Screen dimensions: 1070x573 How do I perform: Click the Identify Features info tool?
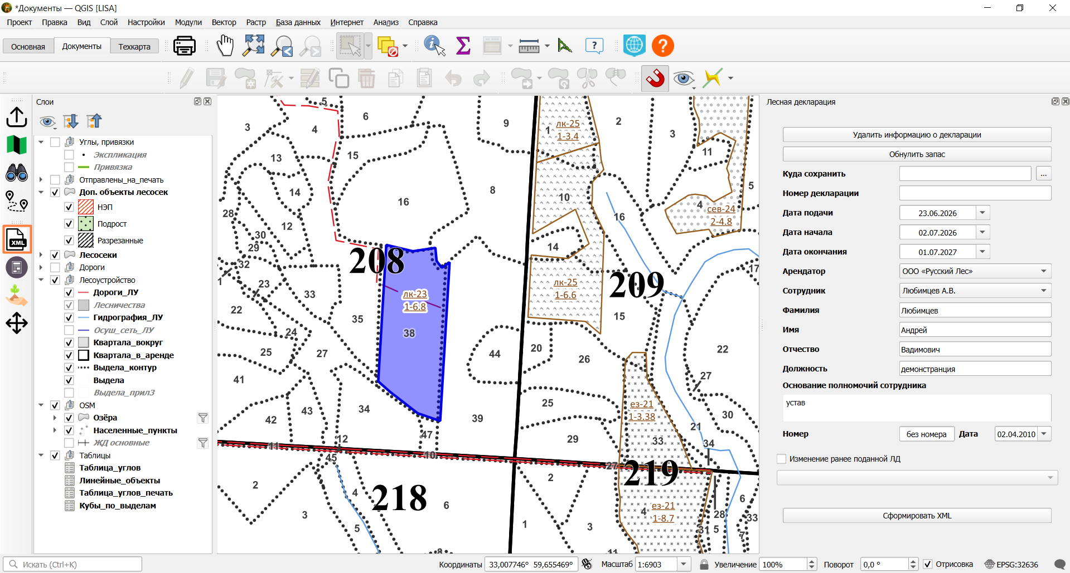coord(434,46)
